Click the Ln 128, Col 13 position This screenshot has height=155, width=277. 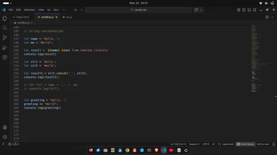178,144
